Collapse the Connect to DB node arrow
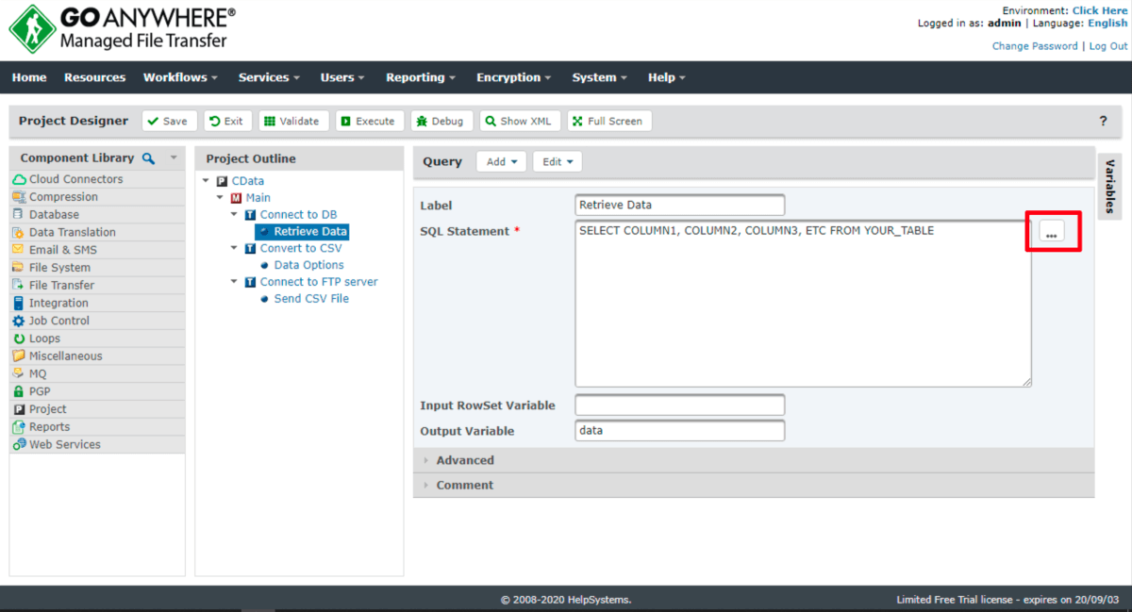The height and width of the screenshot is (612, 1132). click(x=235, y=215)
